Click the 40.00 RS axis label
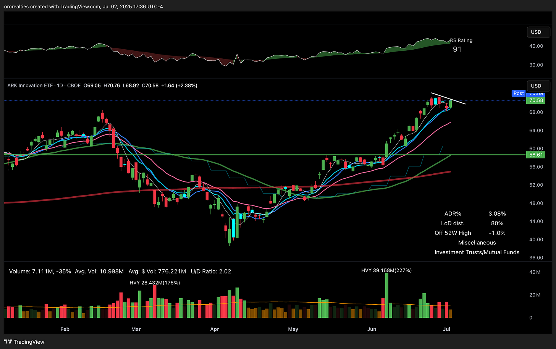Viewport: 556px width, 349px height. point(536,46)
